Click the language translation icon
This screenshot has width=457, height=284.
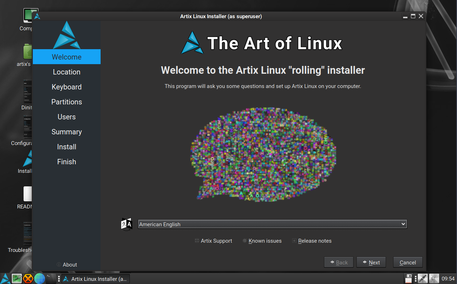point(127,224)
